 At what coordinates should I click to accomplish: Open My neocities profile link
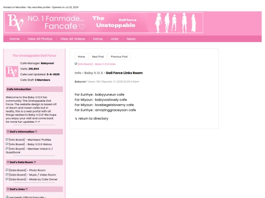(39, 7)
